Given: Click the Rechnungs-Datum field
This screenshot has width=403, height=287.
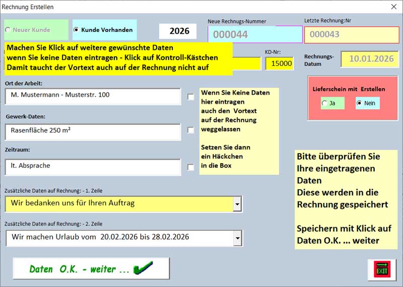Looking at the screenshot, I should pyautogui.click(x=370, y=59).
